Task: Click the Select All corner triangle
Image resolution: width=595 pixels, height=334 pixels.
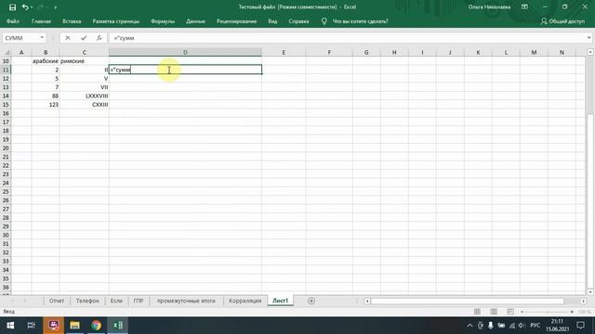Action: [6, 52]
